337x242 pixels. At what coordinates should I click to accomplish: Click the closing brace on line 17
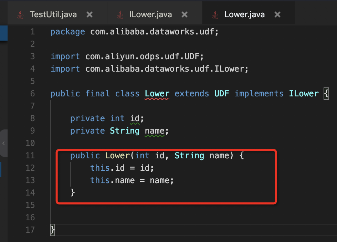[x=53, y=230]
